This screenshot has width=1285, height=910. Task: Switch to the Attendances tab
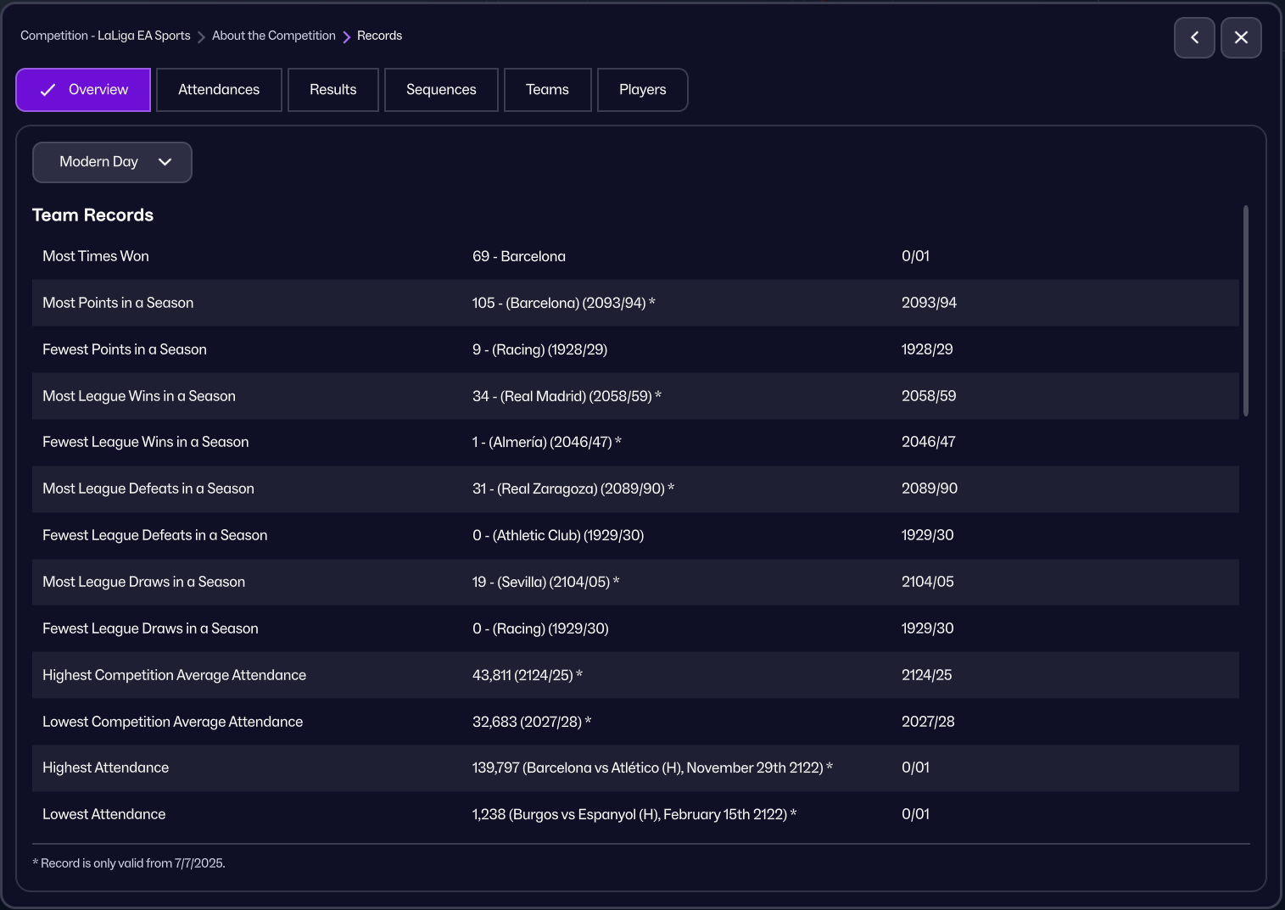(219, 90)
